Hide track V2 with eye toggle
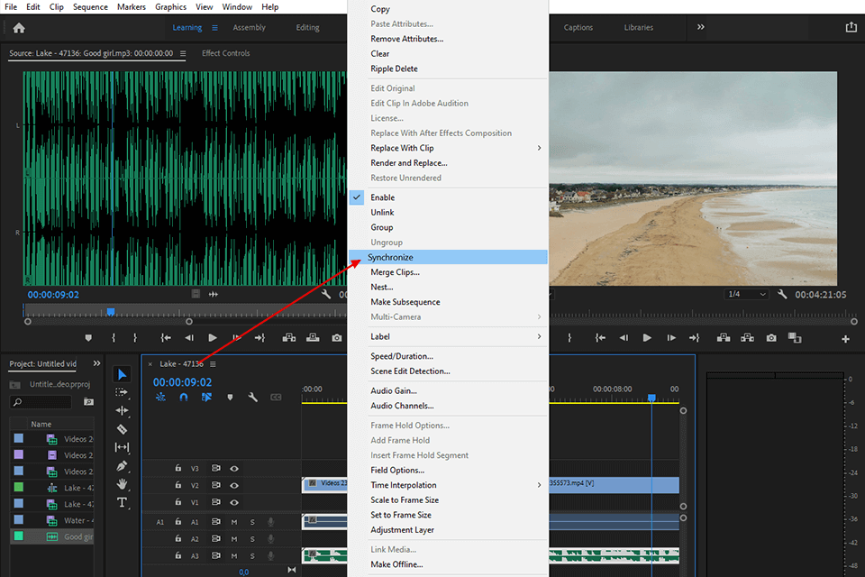Screen dimensions: 865x577 pyautogui.click(x=234, y=485)
